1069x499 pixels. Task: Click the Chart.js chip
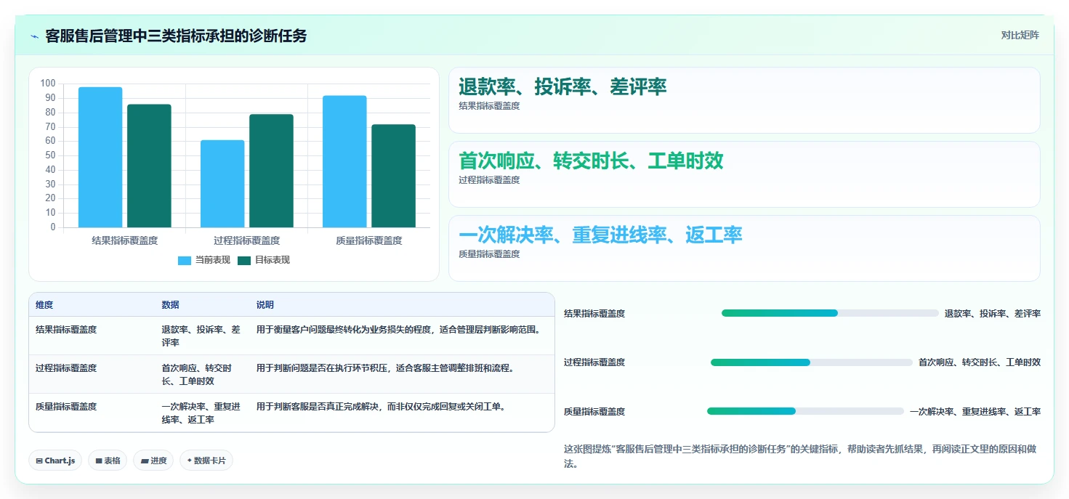(55, 461)
